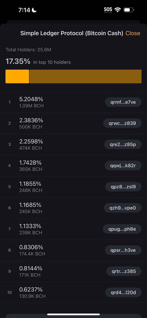The height and width of the screenshot is (318, 147).
Task: Select the 1.1855% fifth holder row
Action: click(x=73, y=187)
